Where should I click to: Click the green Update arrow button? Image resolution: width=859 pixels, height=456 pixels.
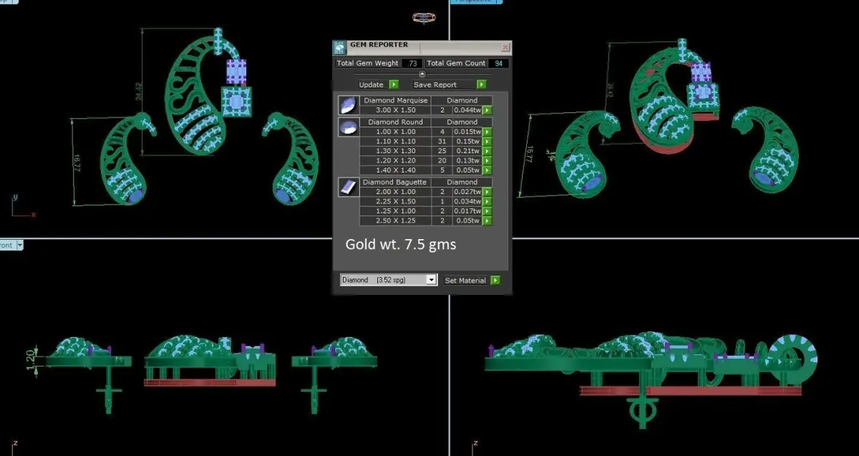tap(394, 84)
